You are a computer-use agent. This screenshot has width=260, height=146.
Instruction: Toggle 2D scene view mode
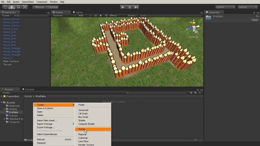click(96, 16)
